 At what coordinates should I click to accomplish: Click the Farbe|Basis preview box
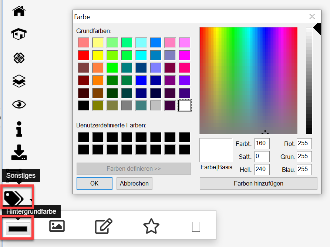click(x=216, y=150)
